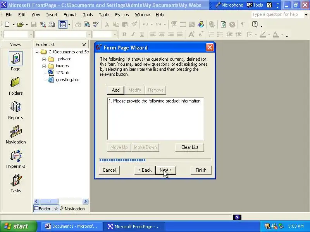
Task: Open the Toggle Pane dropdown arrow
Action: 69,25
